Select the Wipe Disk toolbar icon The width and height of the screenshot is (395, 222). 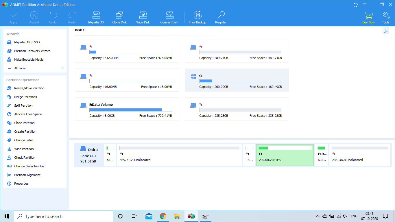[x=143, y=18]
